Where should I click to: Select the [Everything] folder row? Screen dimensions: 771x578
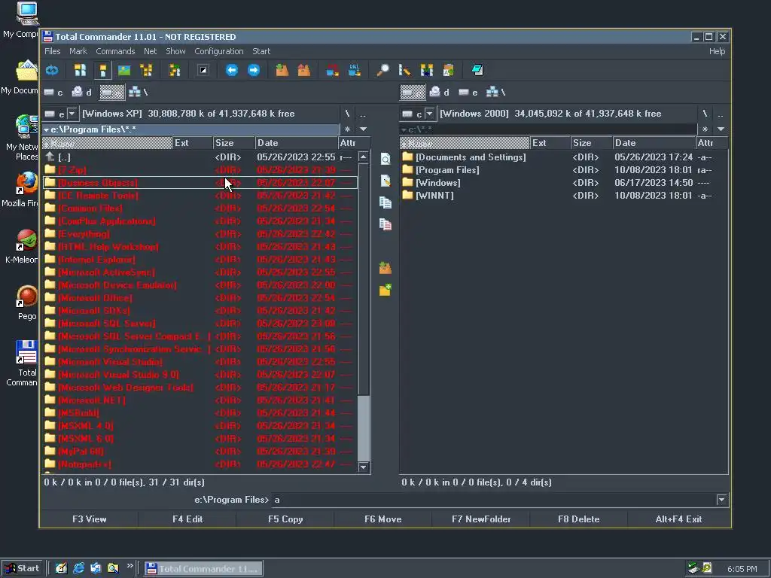(x=200, y=234)
